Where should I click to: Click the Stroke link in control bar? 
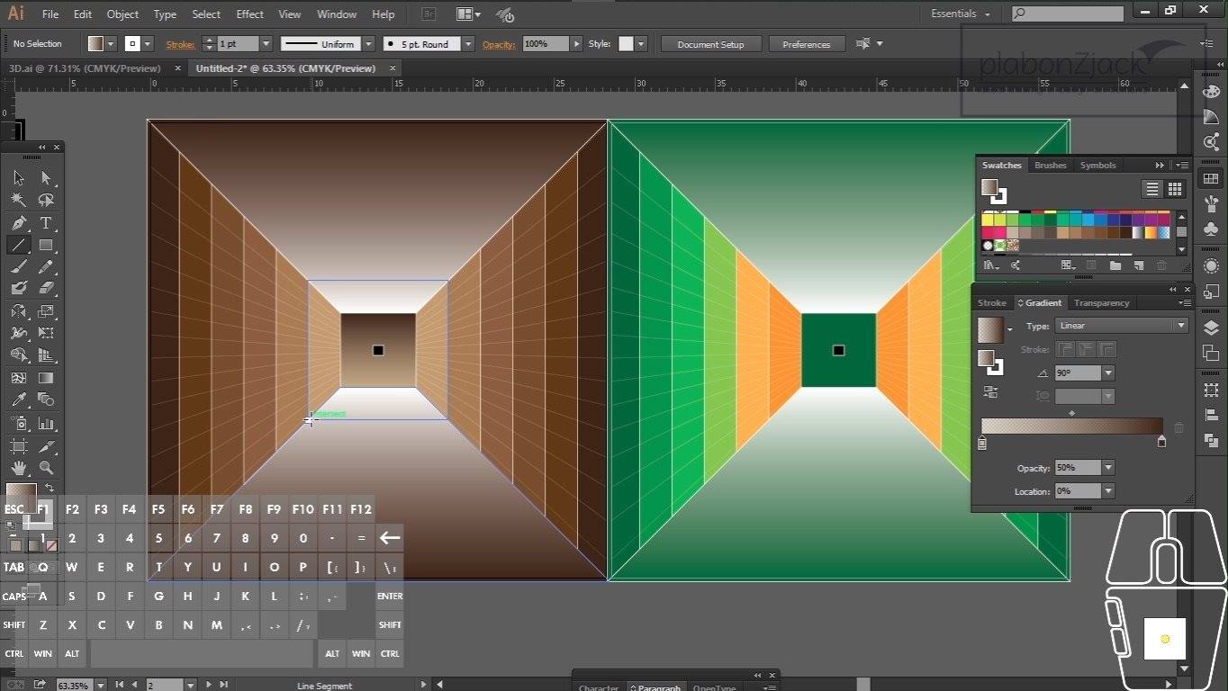coord(180,44)
